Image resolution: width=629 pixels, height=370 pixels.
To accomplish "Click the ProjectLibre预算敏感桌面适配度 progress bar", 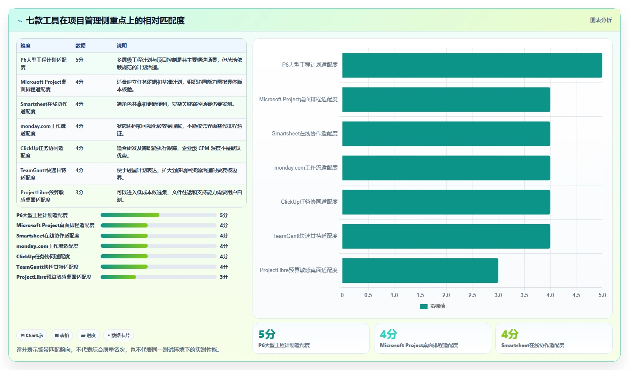I will (159, 277).
